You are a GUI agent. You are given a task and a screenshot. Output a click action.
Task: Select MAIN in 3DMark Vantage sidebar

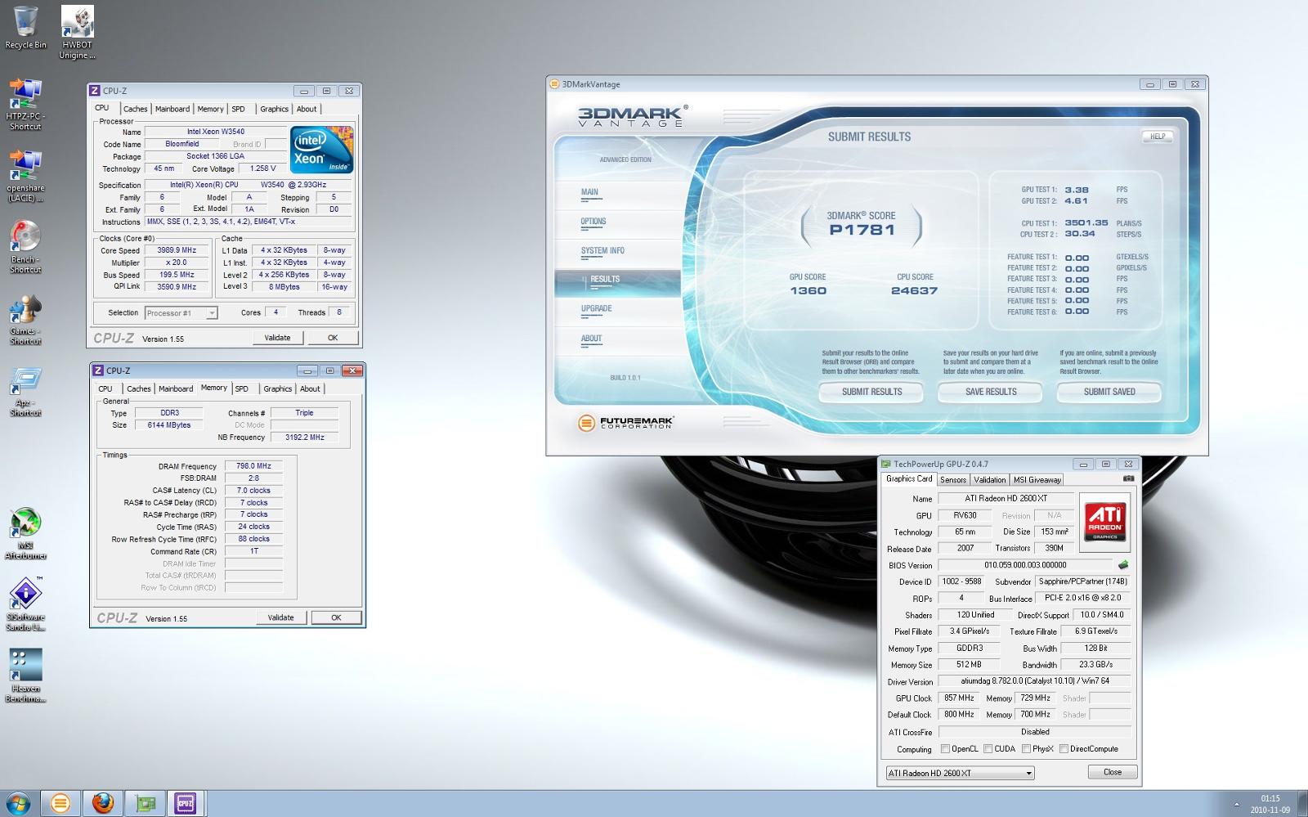click(x=589, y=192)
